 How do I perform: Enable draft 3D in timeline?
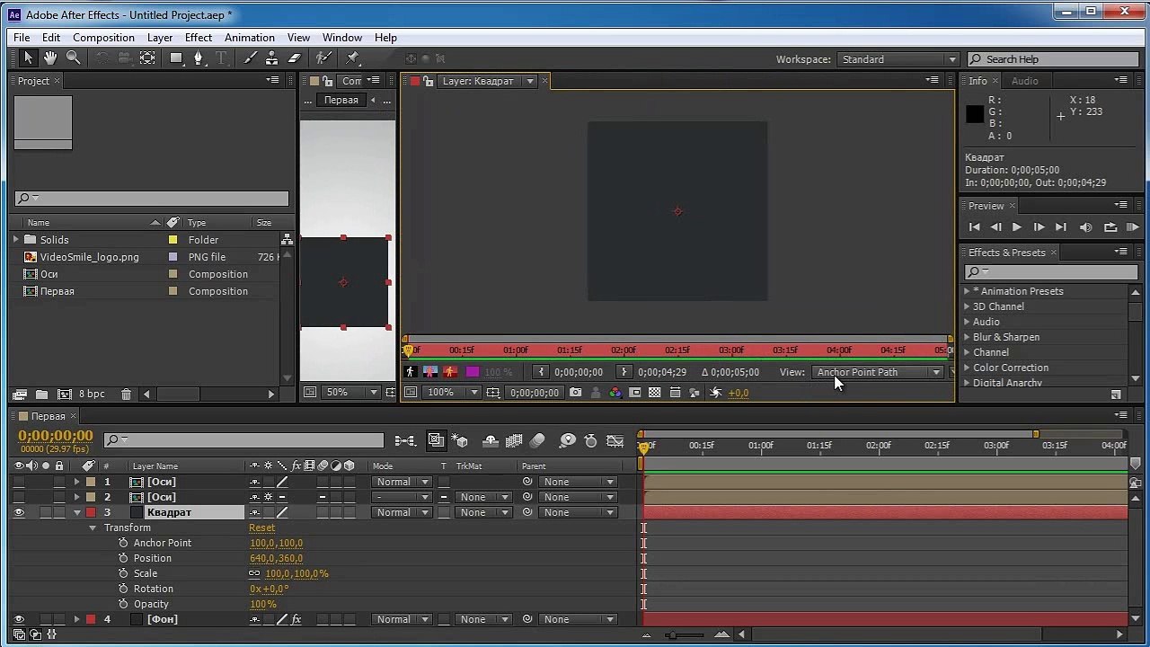(461, 440)
